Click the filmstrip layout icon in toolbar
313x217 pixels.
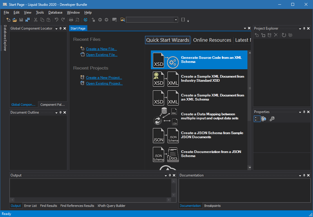pos(183,19)
